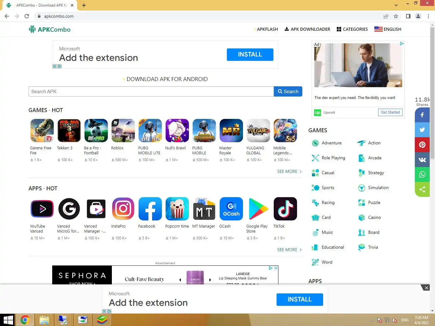Viewport: 435px width, 326px height.
Task: Click SEE MORE under Apps Hot
Action: click(x=290, y=250)
